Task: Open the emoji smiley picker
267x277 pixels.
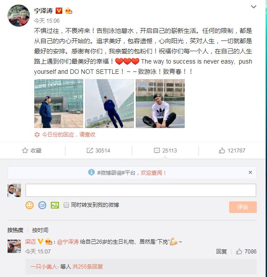Action: pyautogui.click(x=29, y=205)
